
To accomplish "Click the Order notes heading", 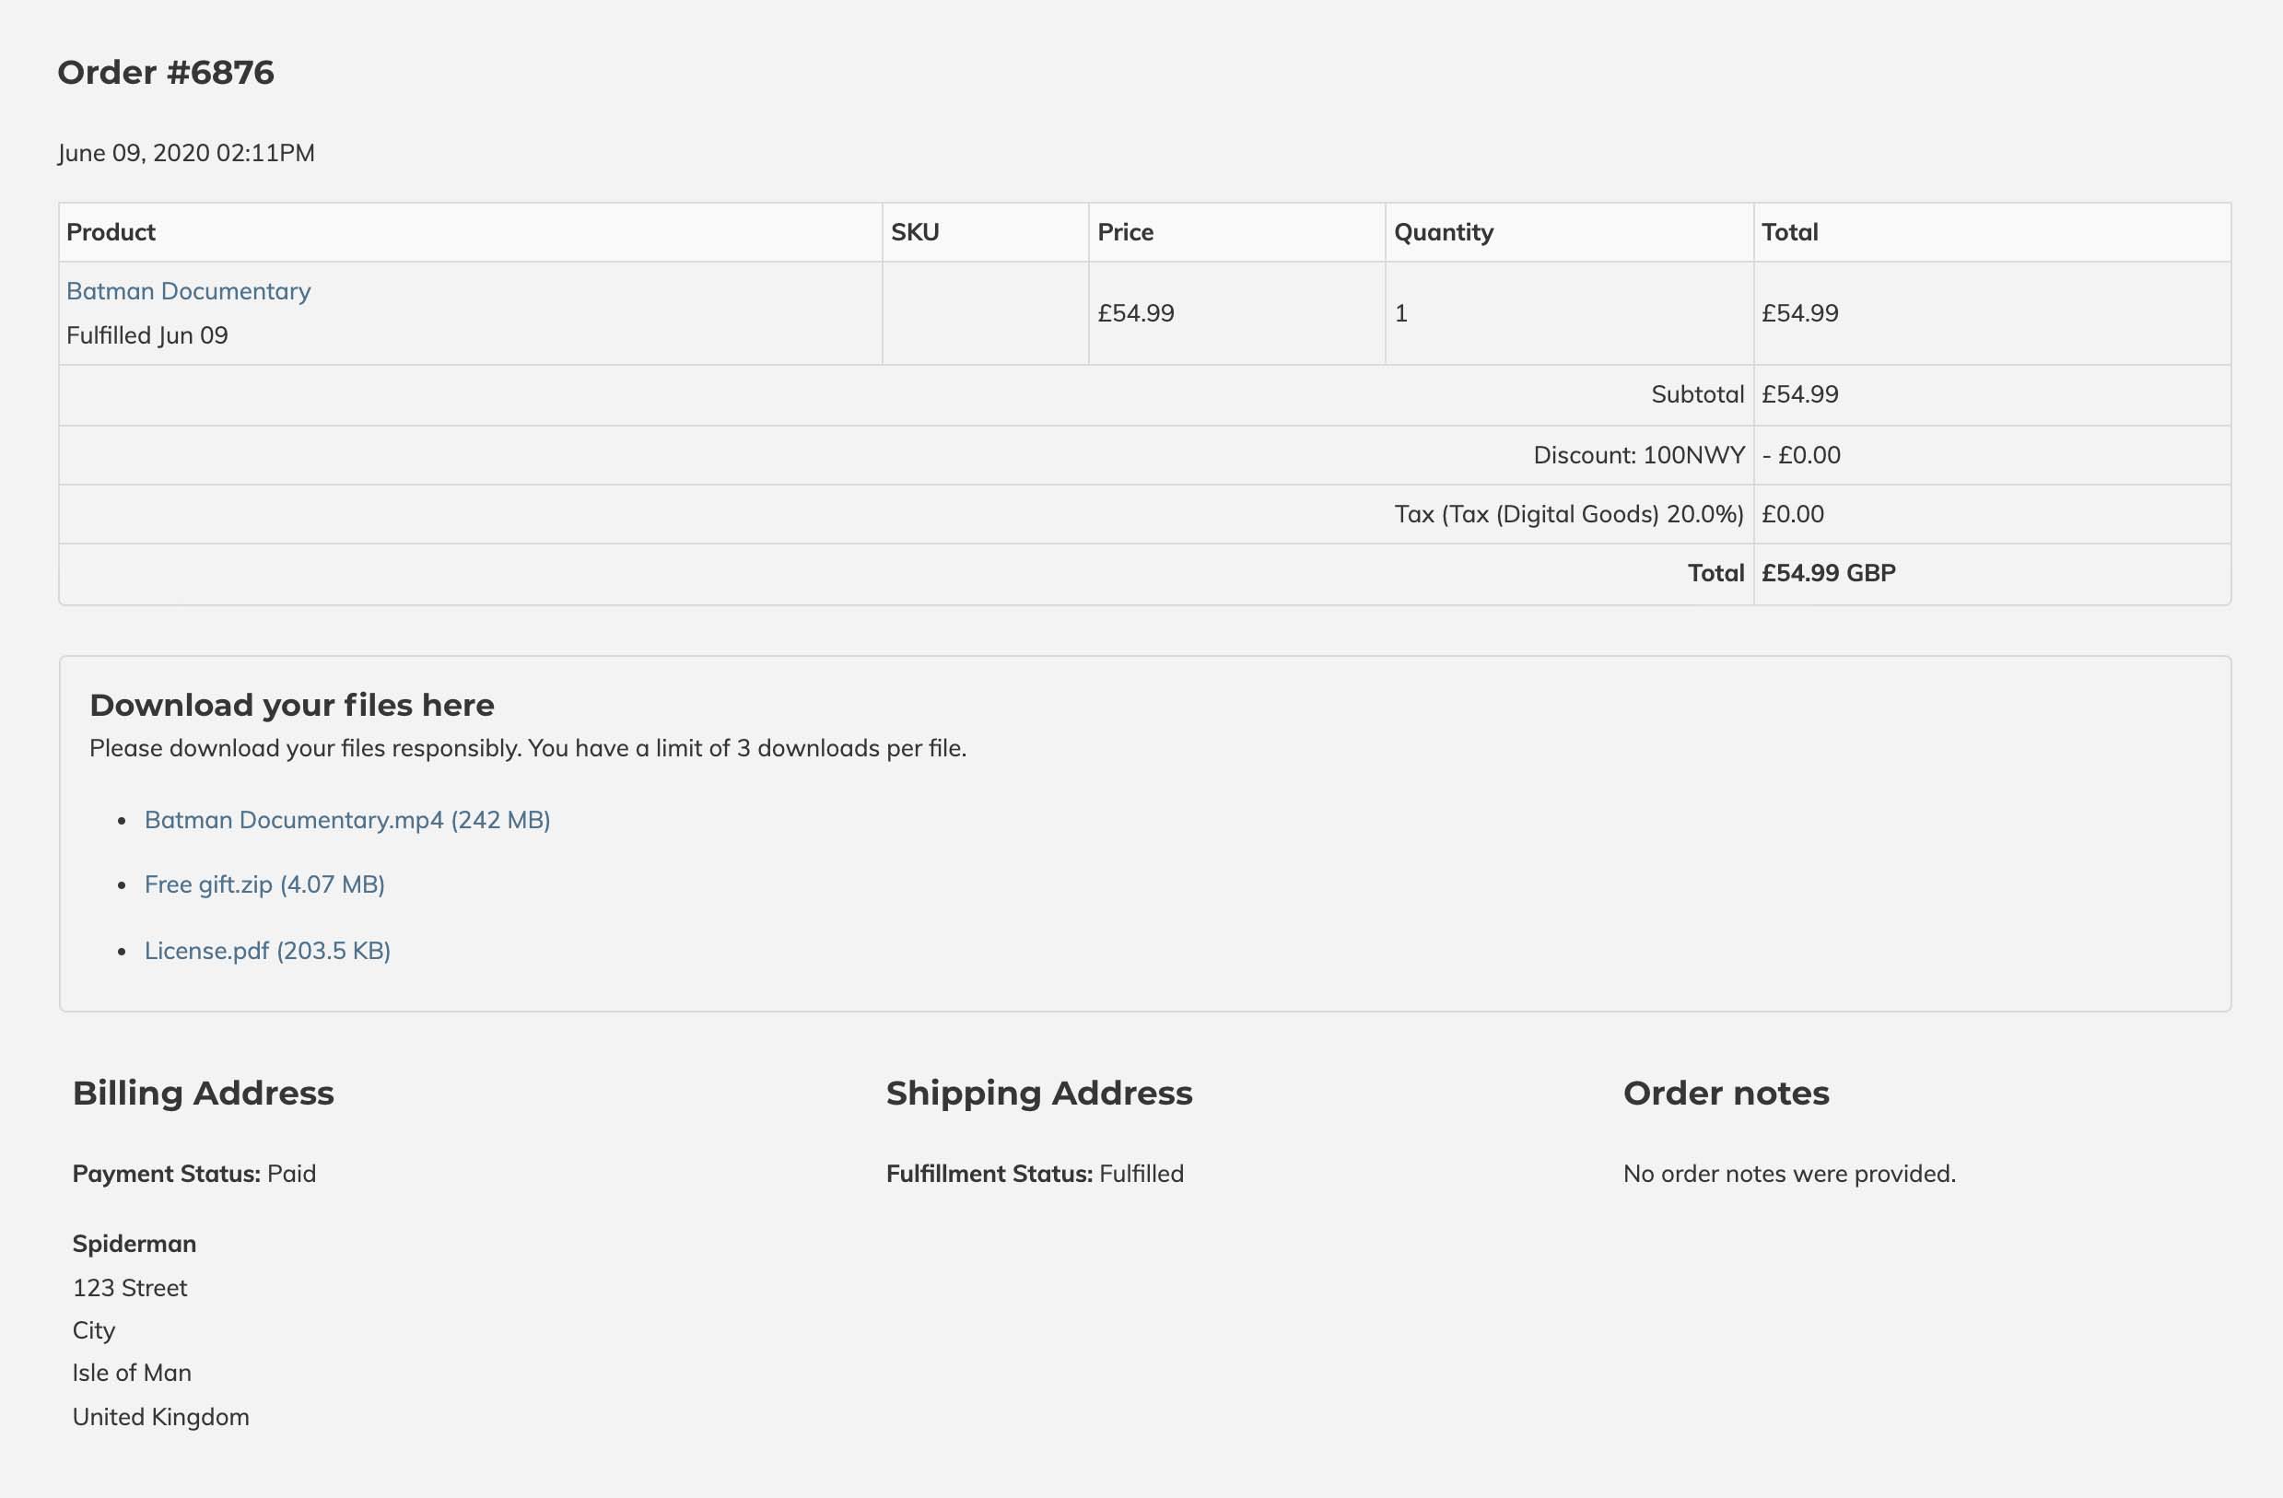I will click(x=1726, y=1094).
